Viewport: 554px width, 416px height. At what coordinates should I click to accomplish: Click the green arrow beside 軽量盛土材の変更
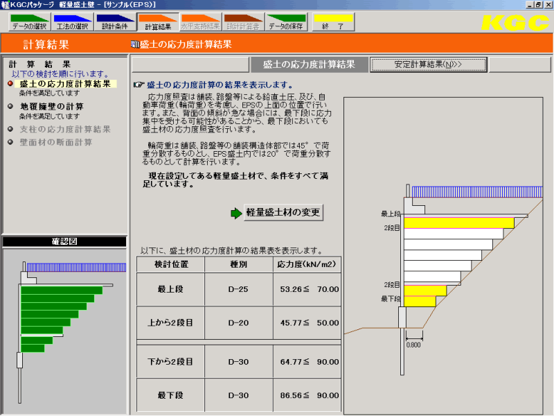(236, 213)
